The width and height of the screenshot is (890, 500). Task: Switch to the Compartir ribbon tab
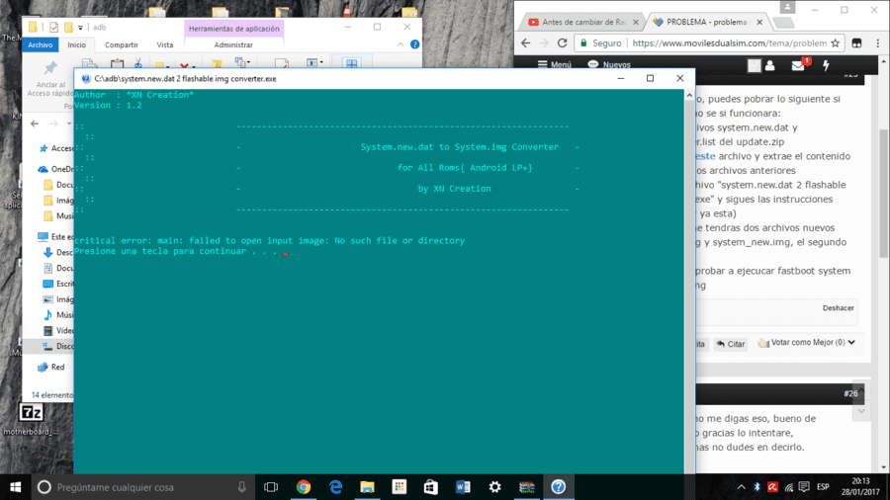122,44
